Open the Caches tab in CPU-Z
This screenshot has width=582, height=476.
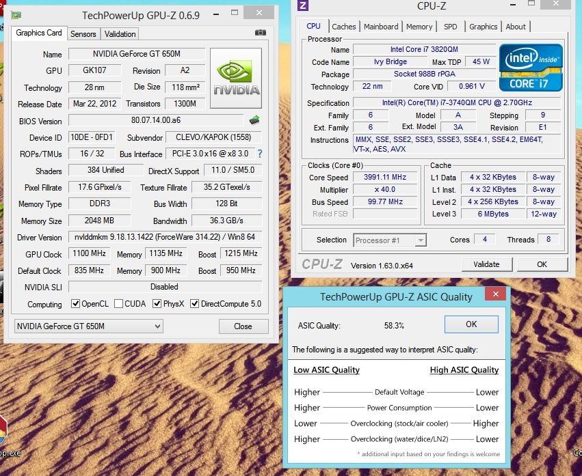[x=344, y=27]
